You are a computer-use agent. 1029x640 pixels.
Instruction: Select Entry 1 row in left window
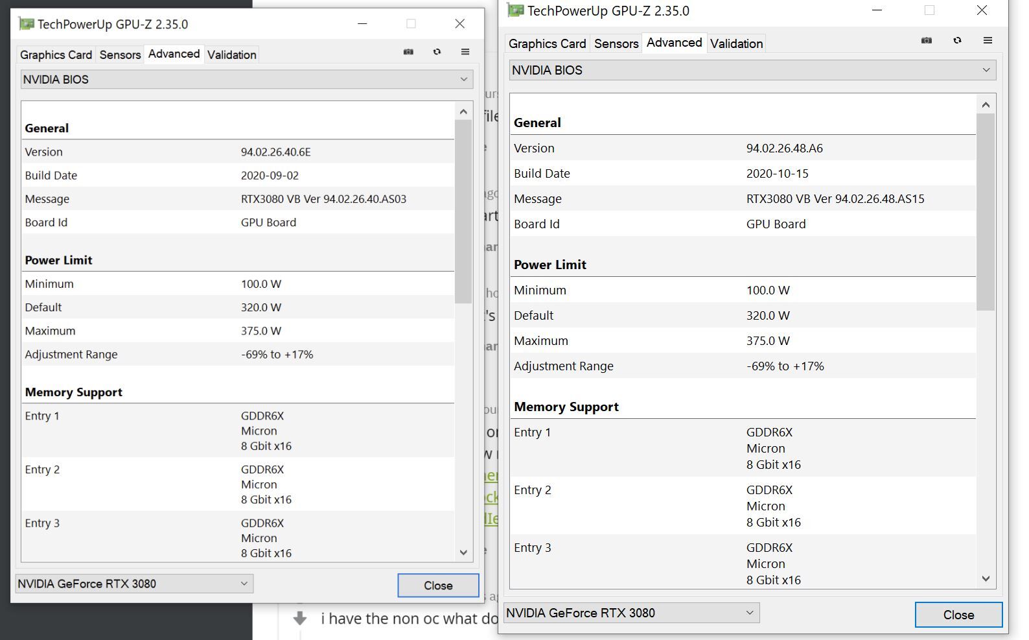(238, 431)
